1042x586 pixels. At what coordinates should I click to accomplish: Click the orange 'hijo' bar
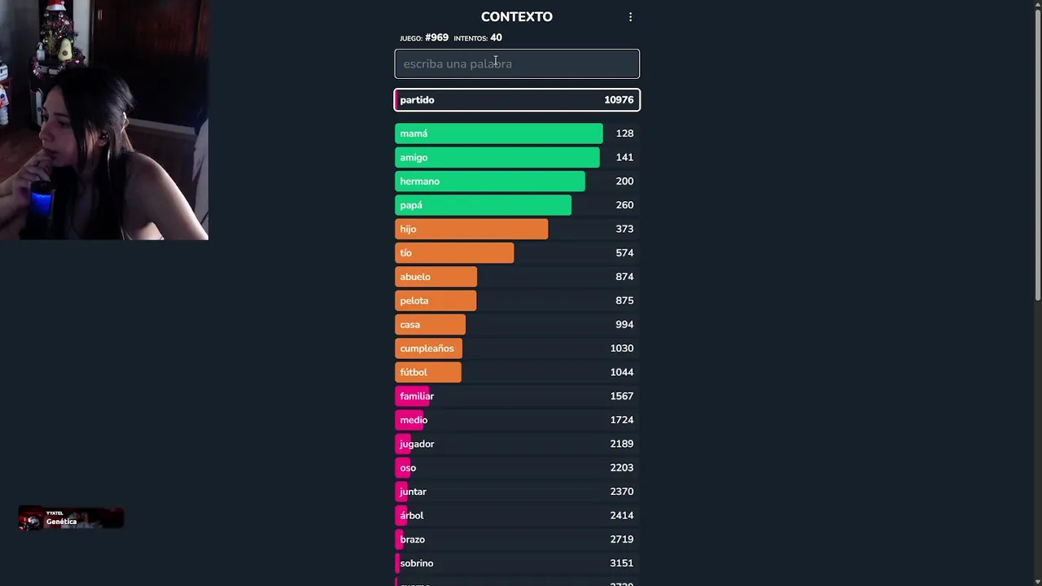click(x=471, y=229)
